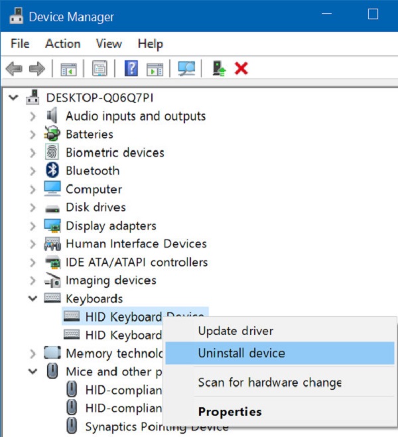Screen dimensions: 398x437
Task: Open the Action menu
Action: [x=62, y=44]
